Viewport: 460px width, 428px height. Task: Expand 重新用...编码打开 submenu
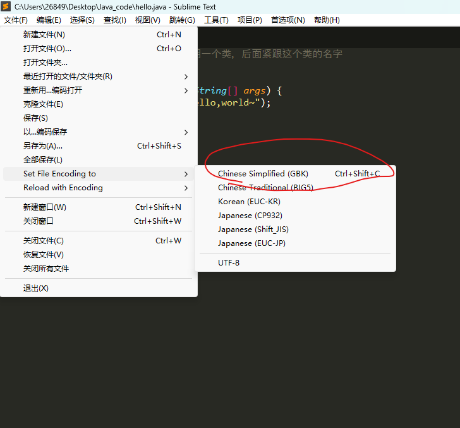pos(99,90)
